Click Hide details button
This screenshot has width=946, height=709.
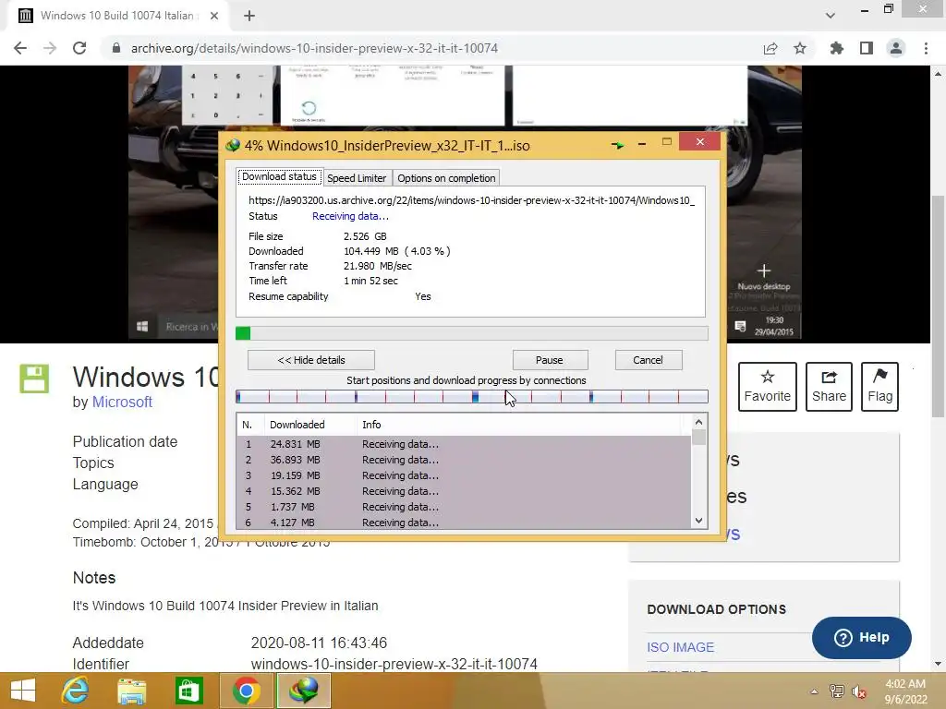pos(311,360)
